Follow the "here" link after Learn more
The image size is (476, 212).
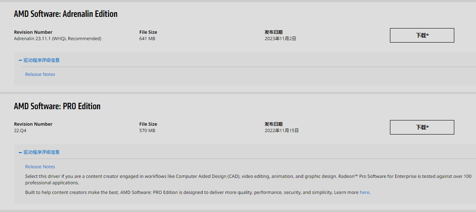point(364,192)
